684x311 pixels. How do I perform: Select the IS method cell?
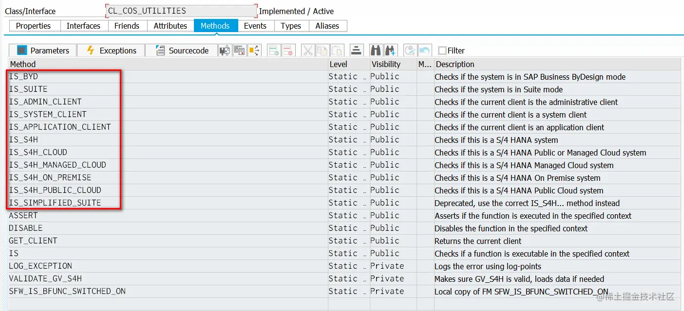point(168,254)
